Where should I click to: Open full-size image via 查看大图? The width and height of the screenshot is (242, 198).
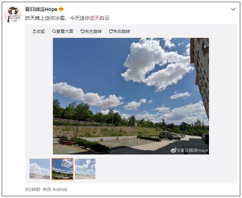coord(63,31)
